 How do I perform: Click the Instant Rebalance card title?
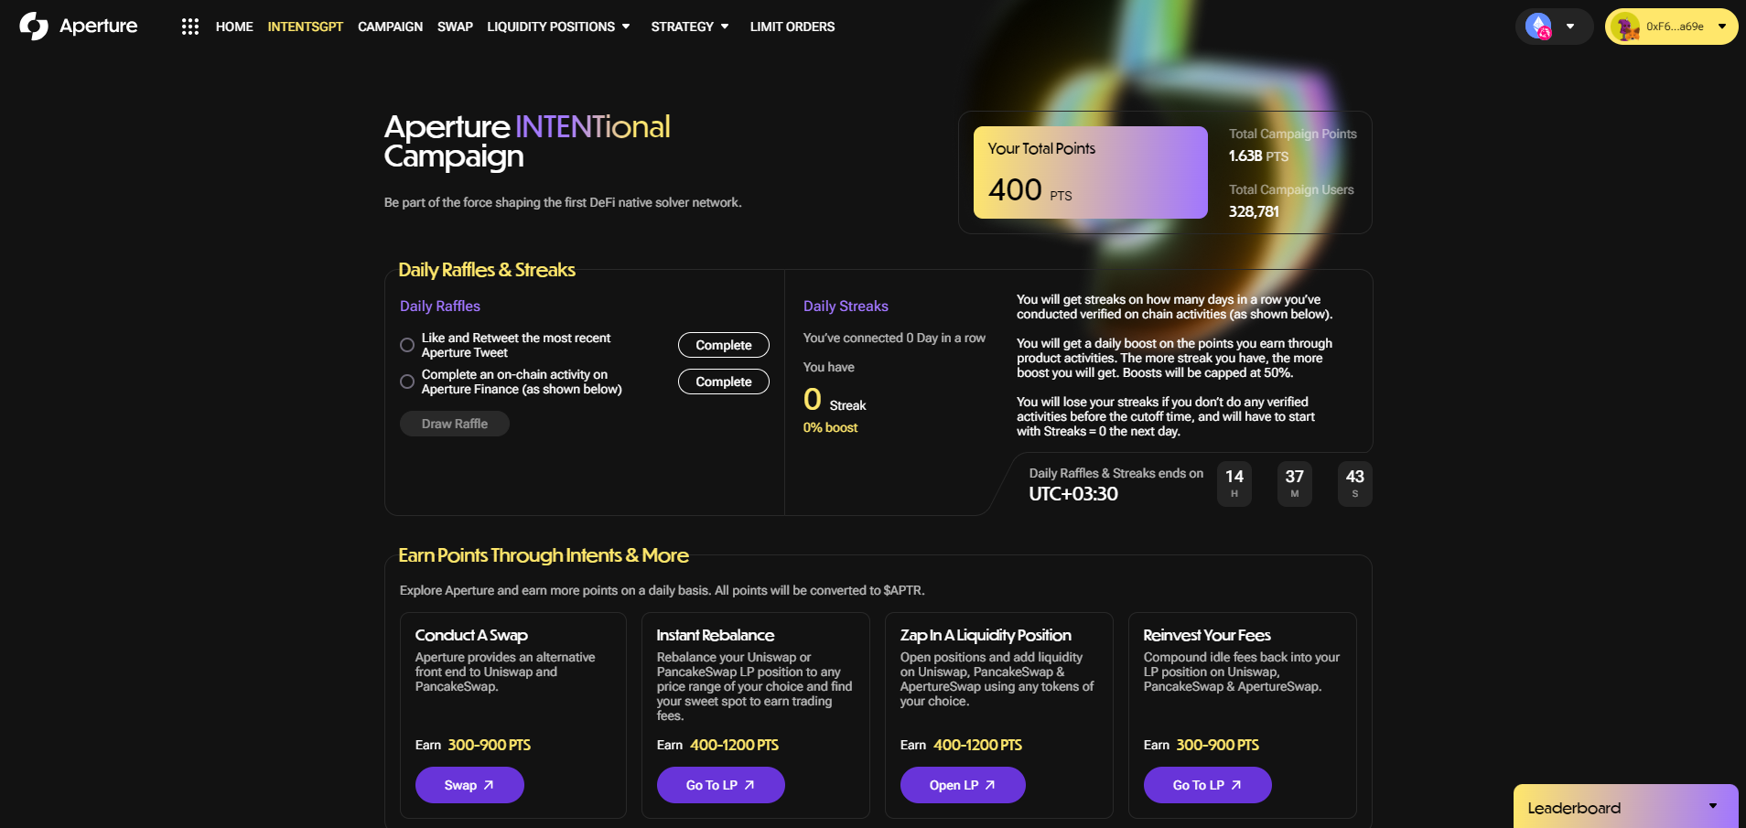[x=716, y=635]
